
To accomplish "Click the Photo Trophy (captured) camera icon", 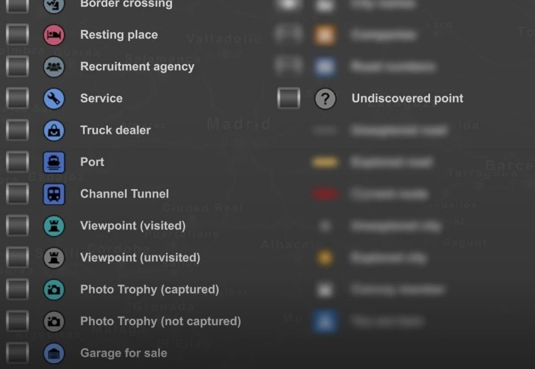I will pyautogui.click(x=54, y=290).
